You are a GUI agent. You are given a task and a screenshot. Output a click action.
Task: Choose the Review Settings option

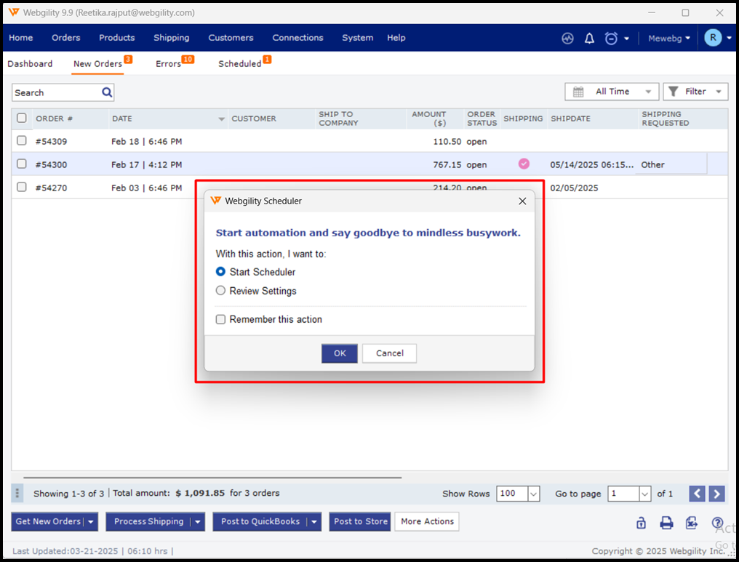click(220, 289)
